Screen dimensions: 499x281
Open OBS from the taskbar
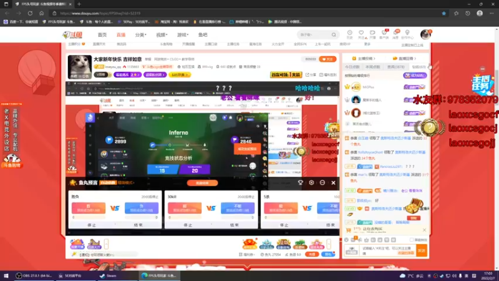tap(34, 276)
